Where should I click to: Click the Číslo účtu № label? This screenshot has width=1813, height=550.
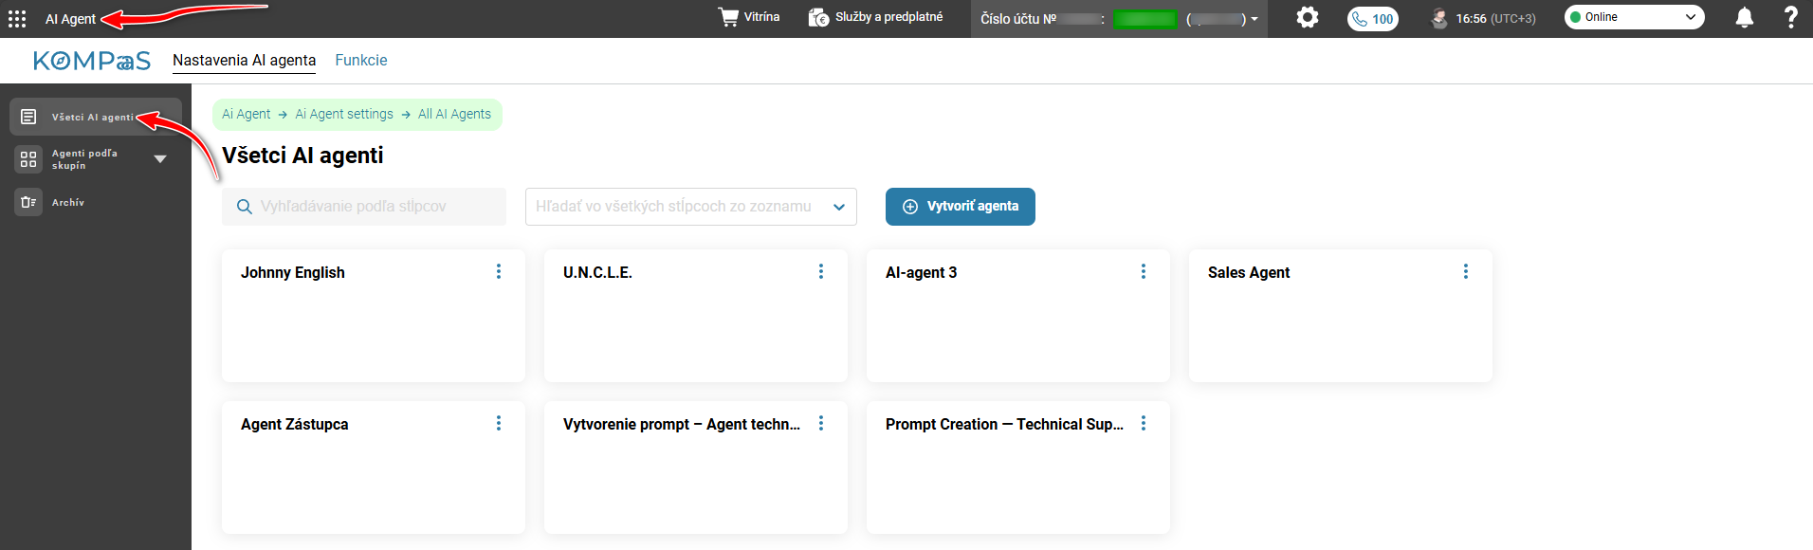tap(1018, 19)
